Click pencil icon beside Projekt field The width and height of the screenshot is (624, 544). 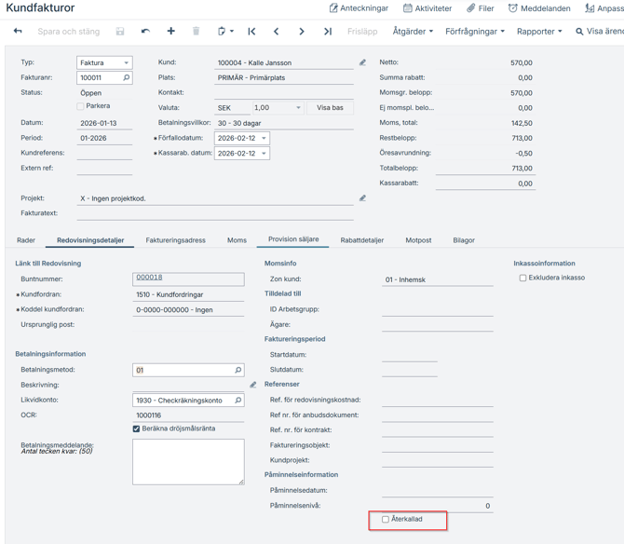(x=362, y=198)
